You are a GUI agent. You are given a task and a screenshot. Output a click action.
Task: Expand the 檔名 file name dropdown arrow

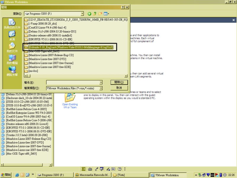[x=101, y=82]
